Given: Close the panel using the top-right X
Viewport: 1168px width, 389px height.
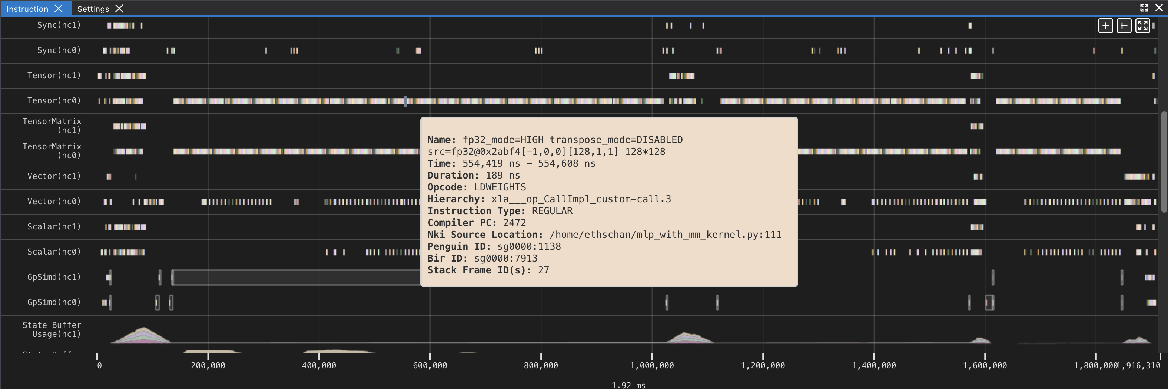Looking at the screenshot, I should coord(1159,8).
